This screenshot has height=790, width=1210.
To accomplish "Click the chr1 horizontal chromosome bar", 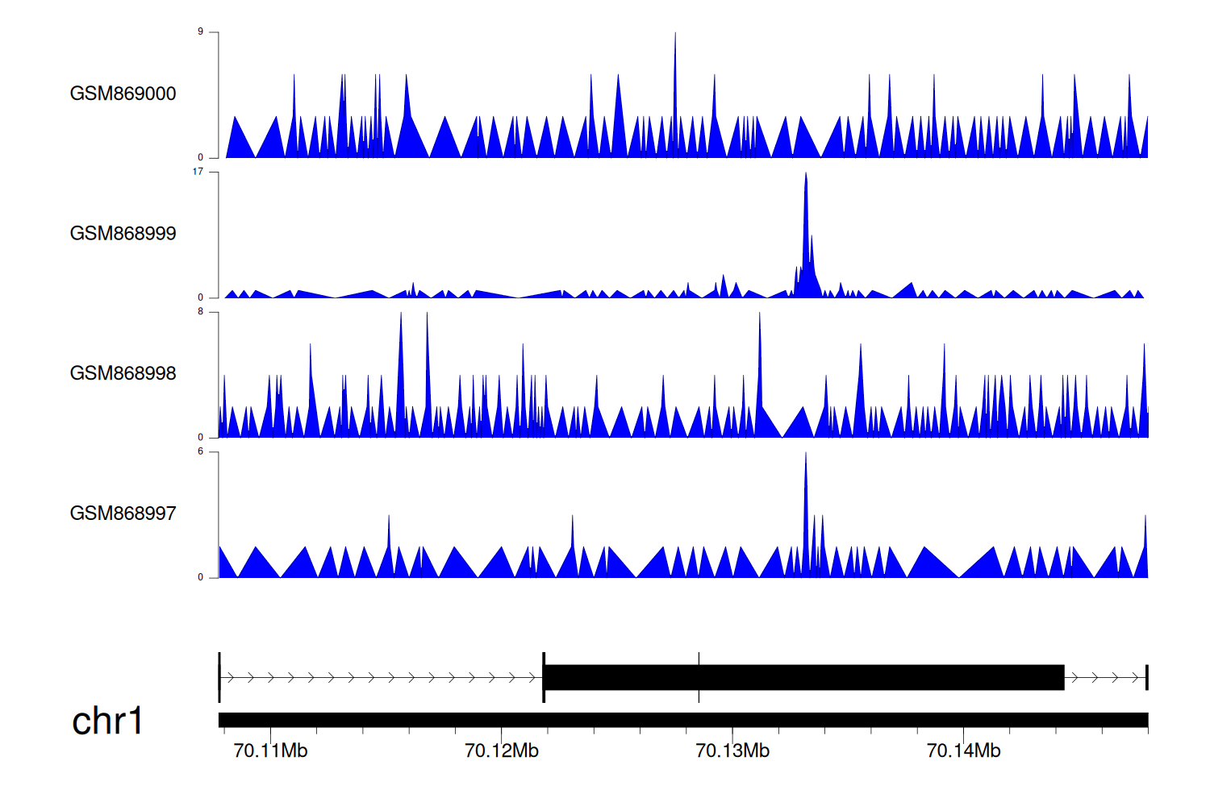I will [682, 720].
